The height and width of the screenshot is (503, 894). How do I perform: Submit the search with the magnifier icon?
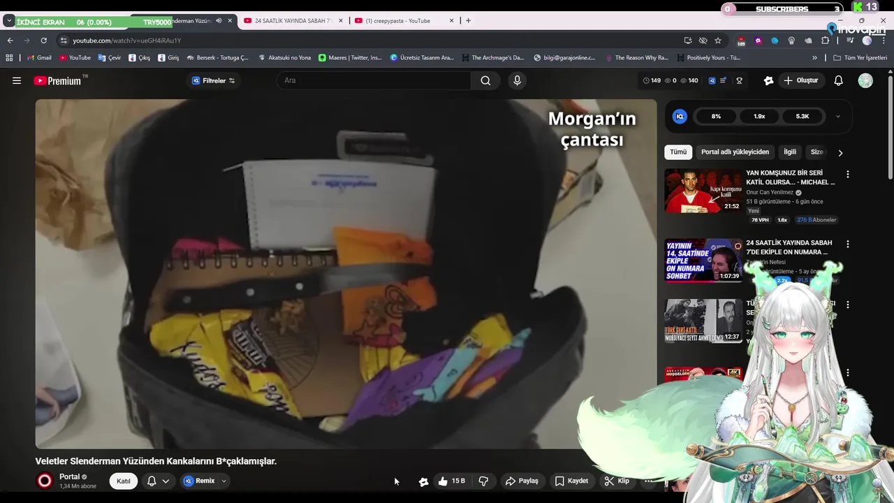[485, 80]
